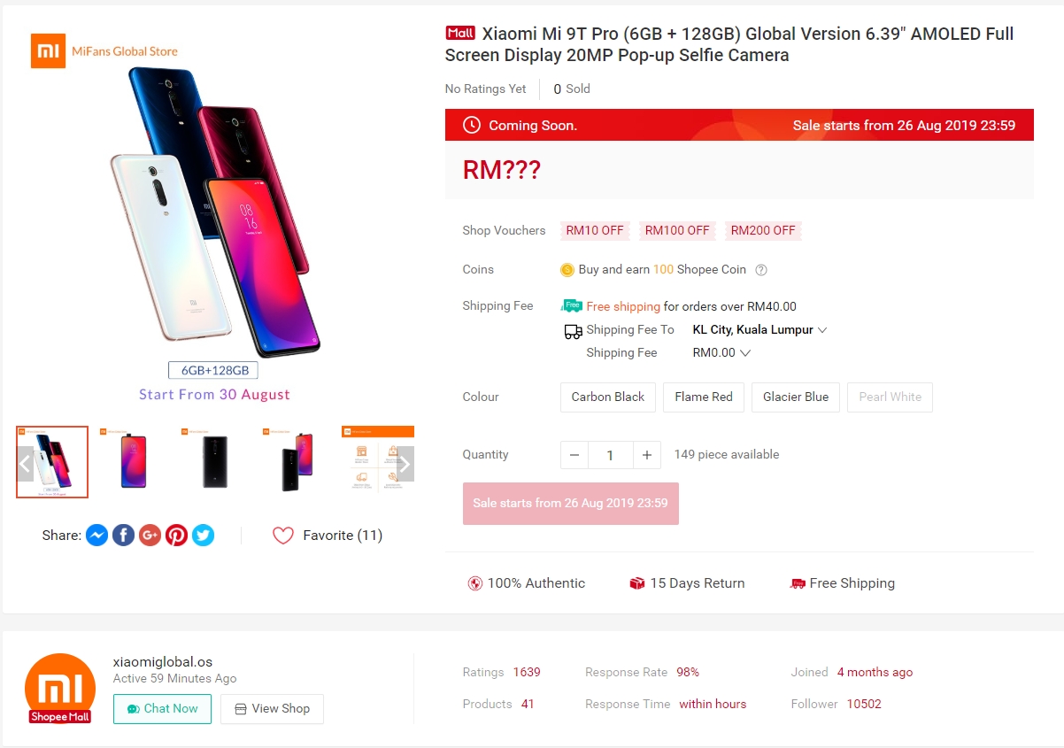Increase quantity with the plus button
This screenshot has height=748, width=1064.
coord(647,455)
